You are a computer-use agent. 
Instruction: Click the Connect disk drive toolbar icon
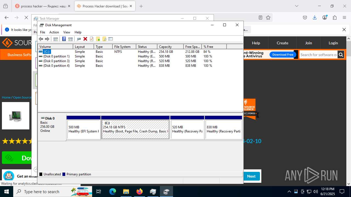click(x=79, y=39)
